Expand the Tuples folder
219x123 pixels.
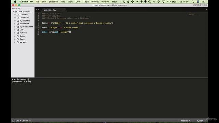pyautogui.click(x=15, y=39)
